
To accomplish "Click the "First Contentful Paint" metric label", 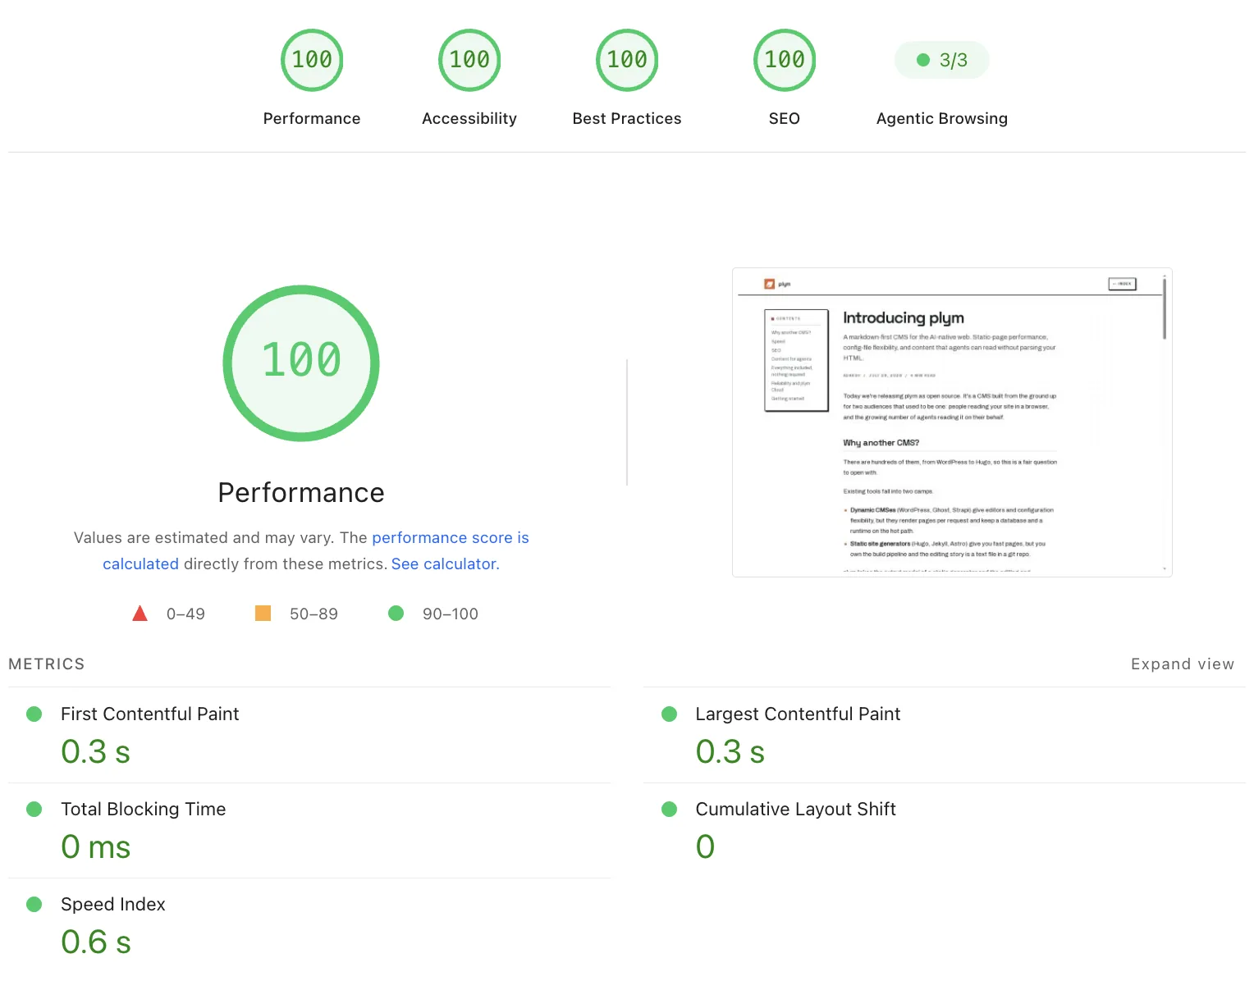I will pyautogui.click(x=150, y=714).
